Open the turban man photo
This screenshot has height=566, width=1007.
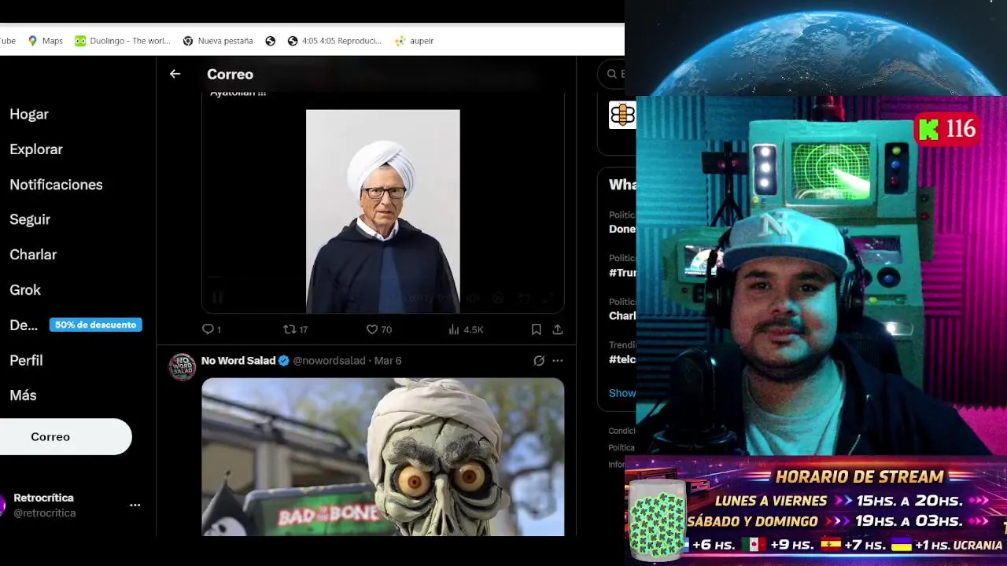click(383, 211)
